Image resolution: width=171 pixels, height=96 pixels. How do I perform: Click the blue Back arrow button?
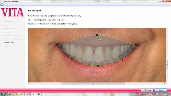(2, 5)
